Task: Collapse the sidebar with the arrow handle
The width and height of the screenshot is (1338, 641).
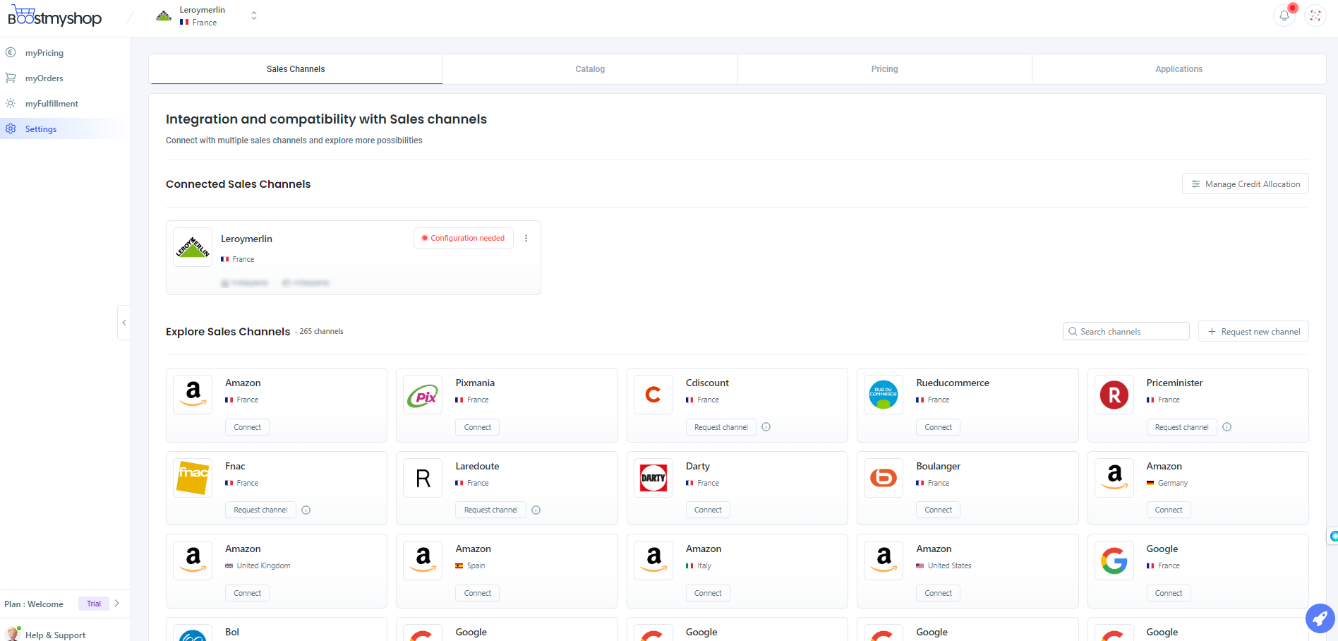Action: click(x=124, y=323)
